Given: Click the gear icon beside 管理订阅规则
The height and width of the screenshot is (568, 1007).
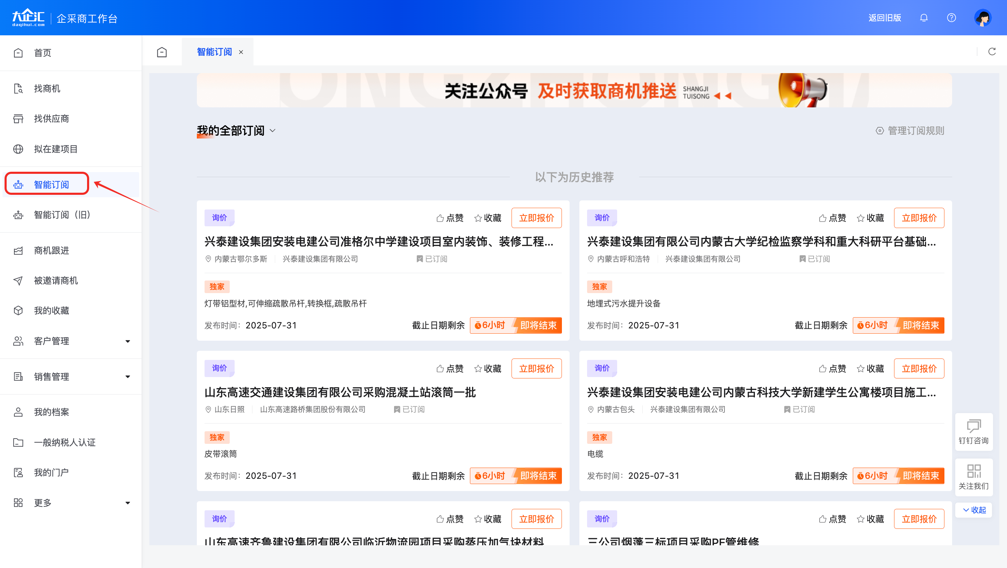Looking at the screenshot, I should pyautogui.click(x=880, y=130).
